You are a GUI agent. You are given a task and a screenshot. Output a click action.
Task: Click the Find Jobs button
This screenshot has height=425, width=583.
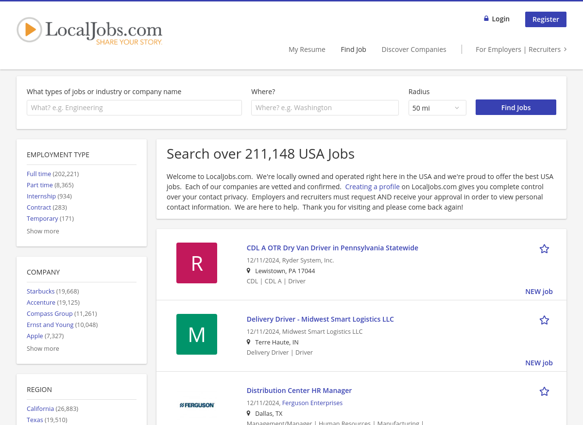coord(516,107)
